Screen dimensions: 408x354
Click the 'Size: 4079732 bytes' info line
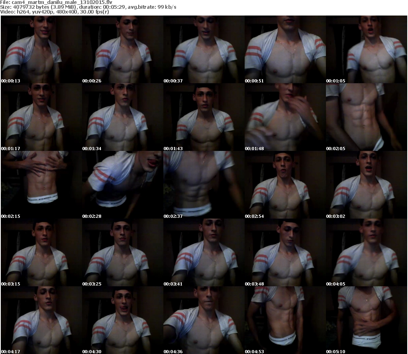[x=88, y=7]
